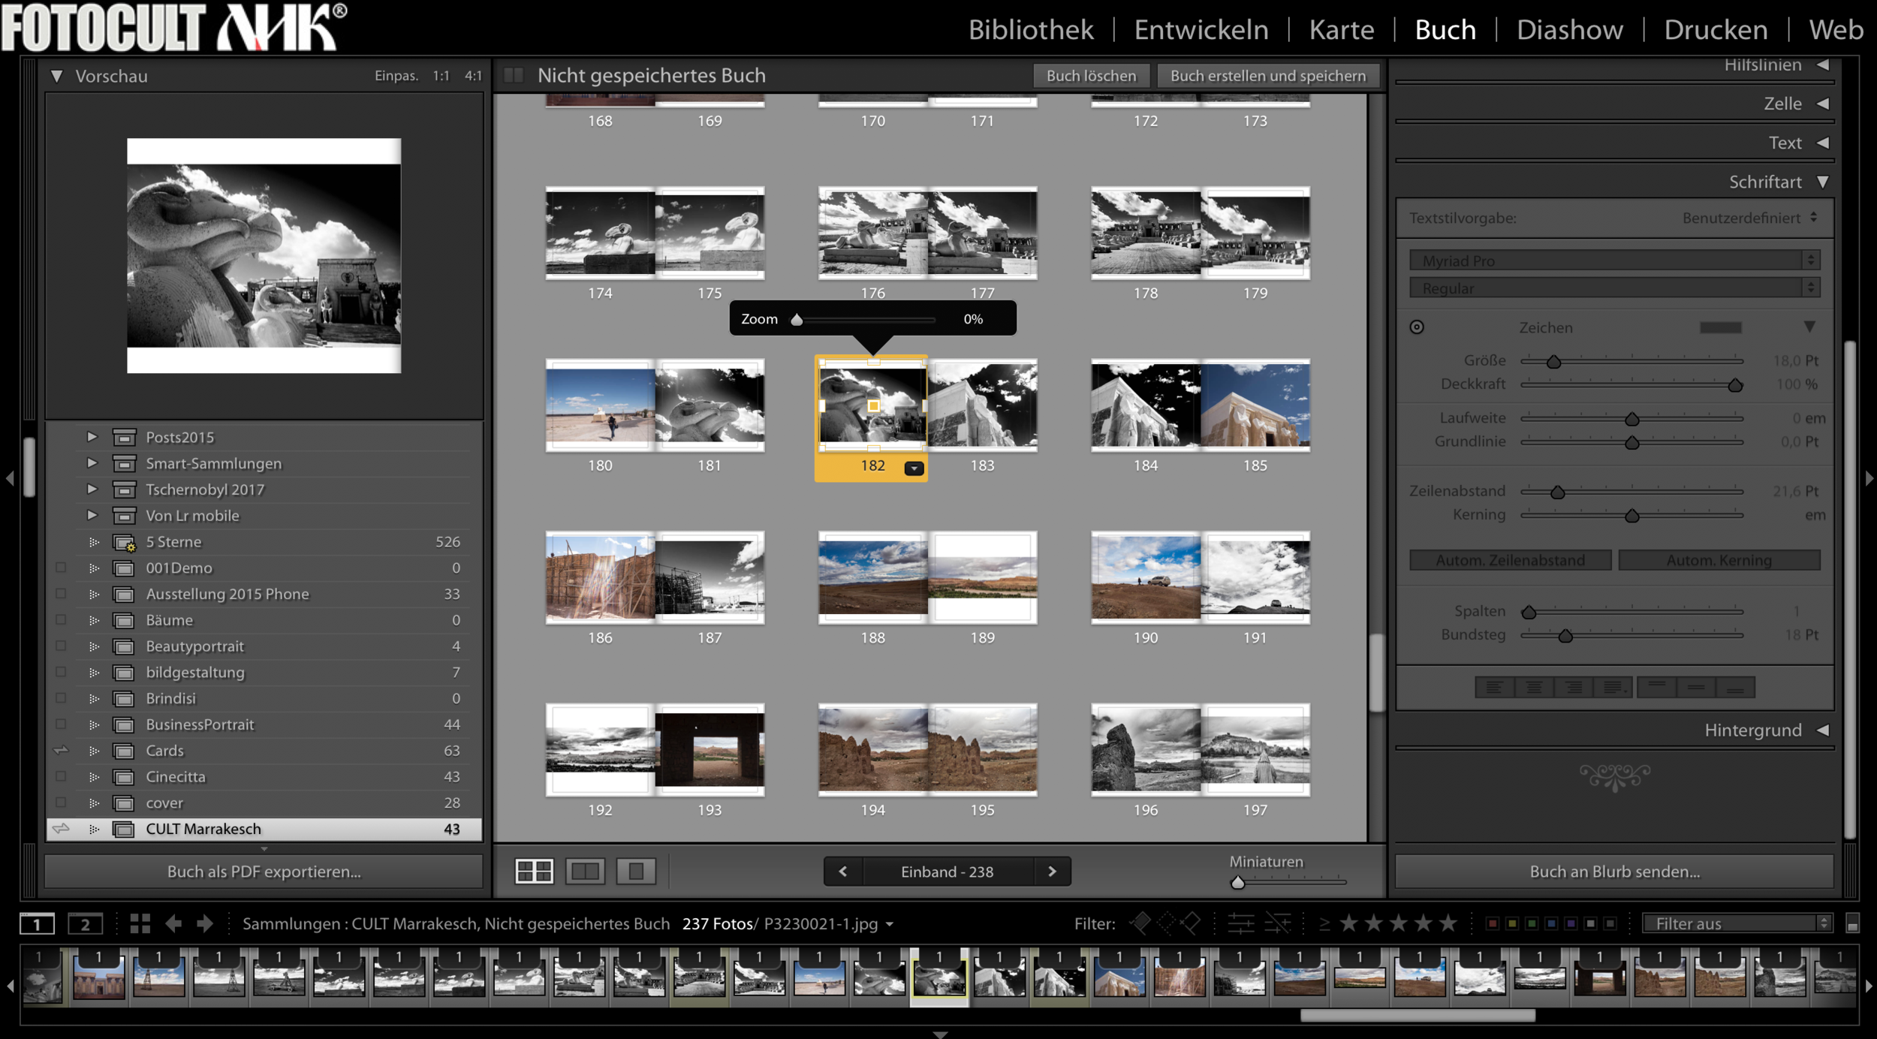
Task: Open page 182 layout dropdown arrow
Action: coord(914,468)
